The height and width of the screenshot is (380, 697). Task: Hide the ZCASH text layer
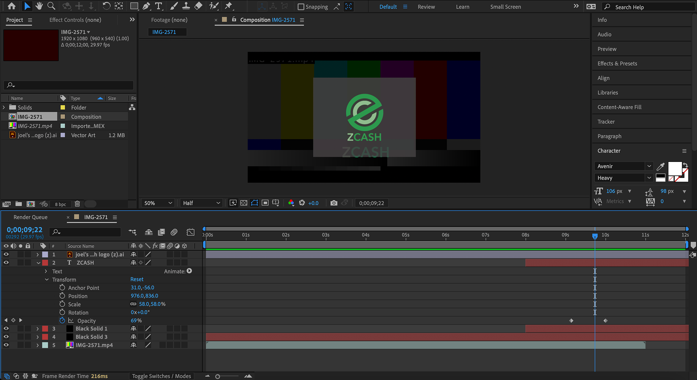[x=6, y=263]
